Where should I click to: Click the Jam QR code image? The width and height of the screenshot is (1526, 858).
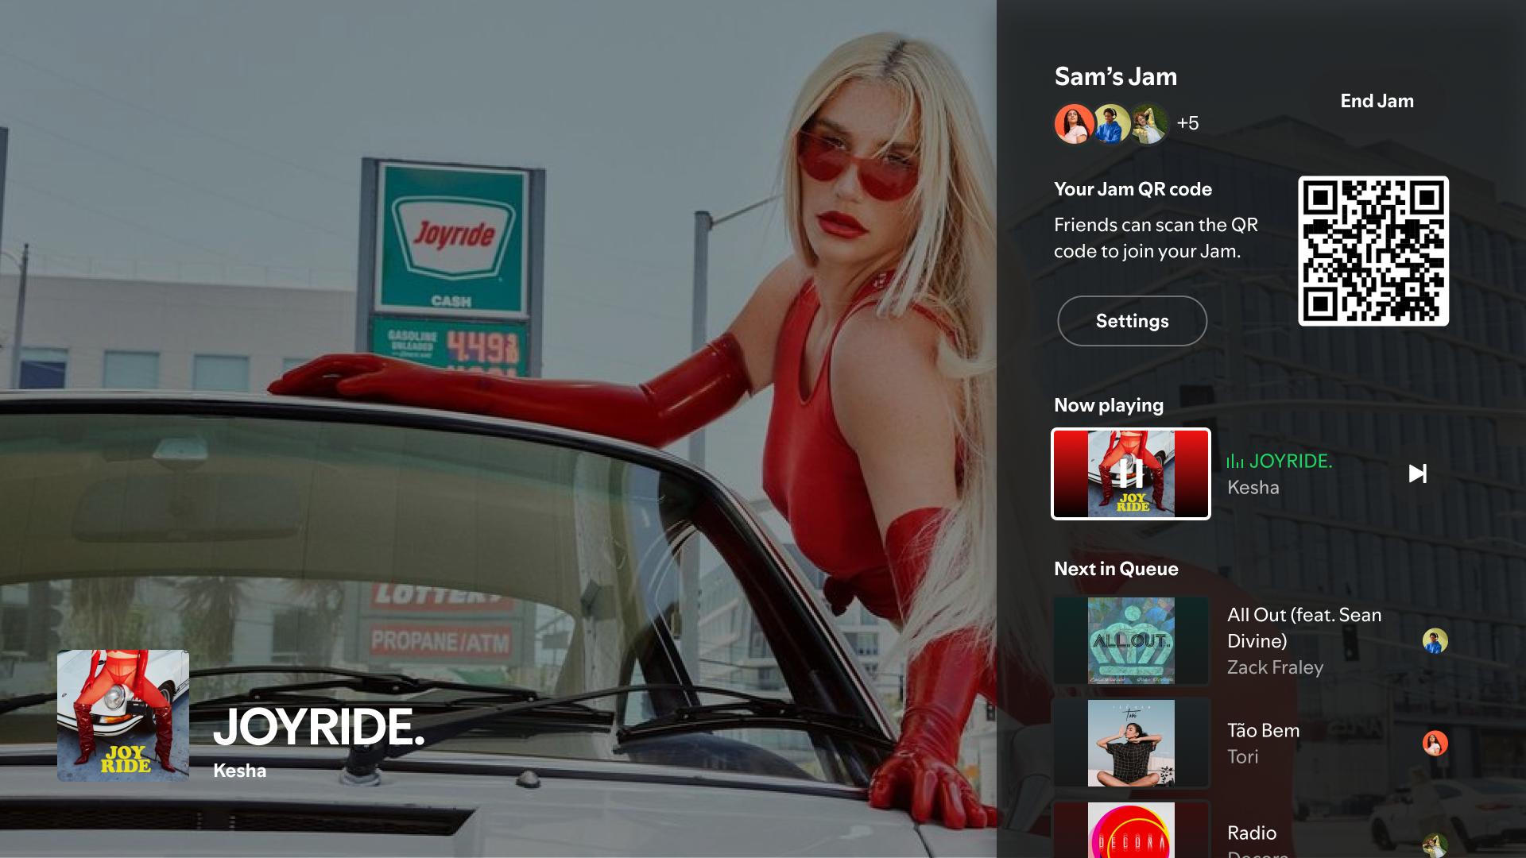[x=1373, y=251]
